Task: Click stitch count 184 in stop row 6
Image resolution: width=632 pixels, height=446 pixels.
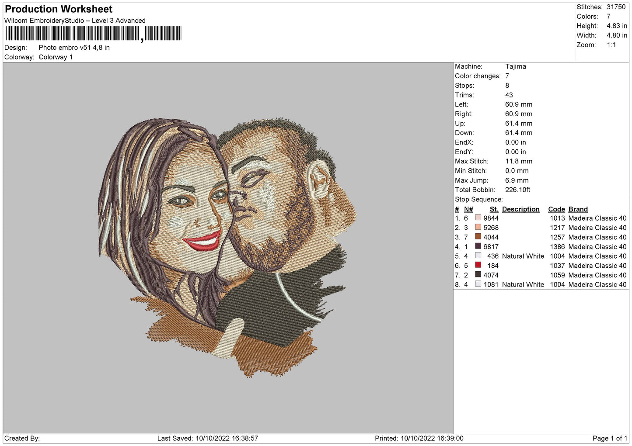Action: pos(493,266)
